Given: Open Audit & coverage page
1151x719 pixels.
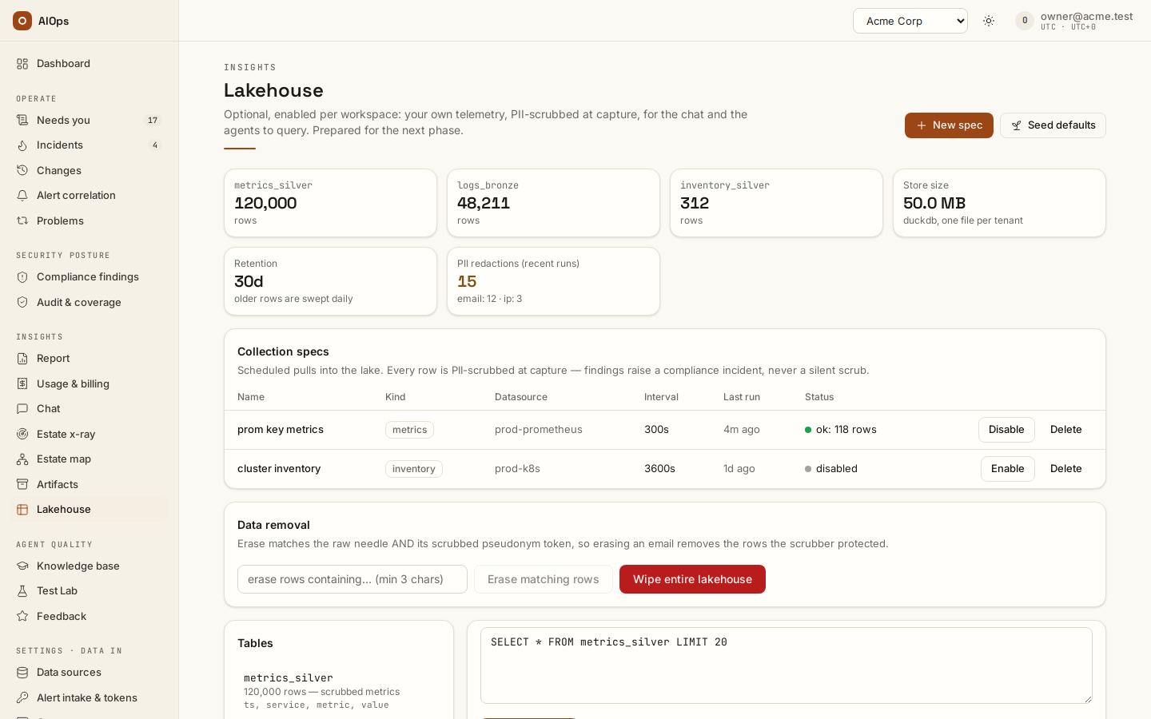Looking at the screenshot, I should 89,303.
